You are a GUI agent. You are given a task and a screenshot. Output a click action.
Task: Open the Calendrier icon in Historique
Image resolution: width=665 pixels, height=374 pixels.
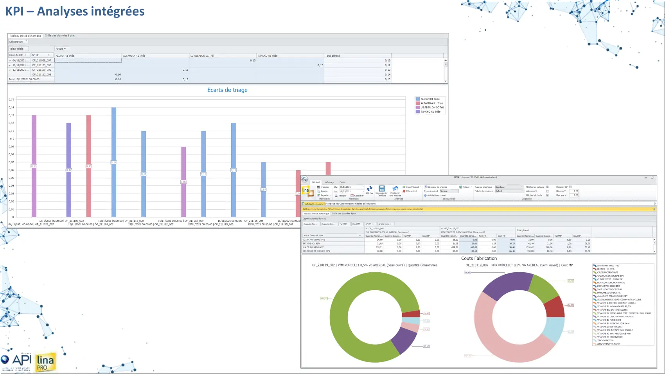coord(352,196)
